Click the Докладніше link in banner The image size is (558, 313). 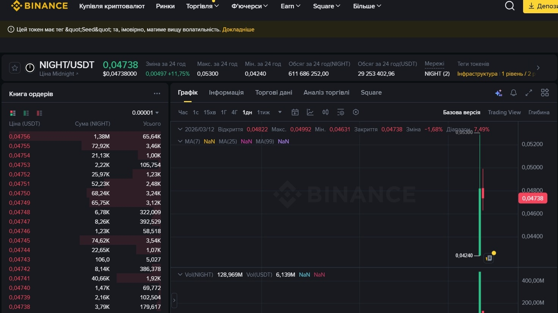(238, 30)
